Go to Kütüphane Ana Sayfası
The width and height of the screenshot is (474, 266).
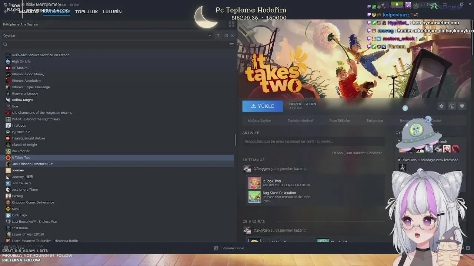point(20,24)
